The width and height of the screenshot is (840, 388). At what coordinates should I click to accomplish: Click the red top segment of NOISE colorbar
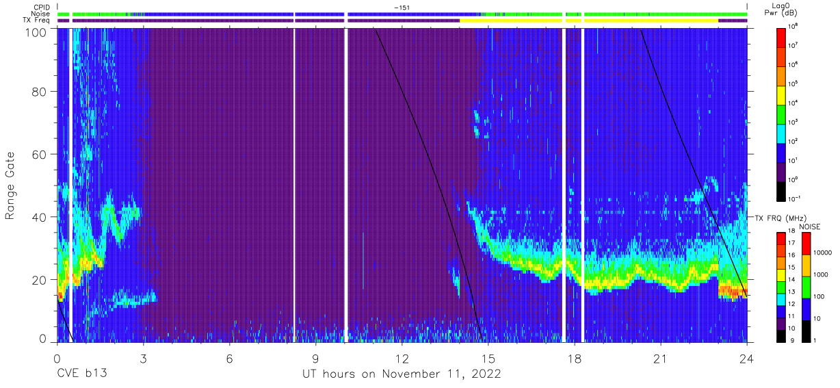tap(805, 243)
